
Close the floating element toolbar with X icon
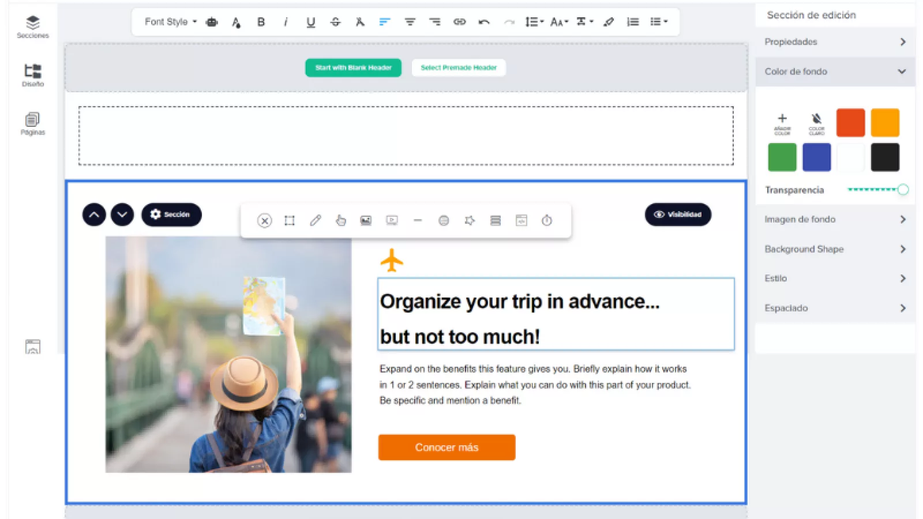(x=264, y=220)
